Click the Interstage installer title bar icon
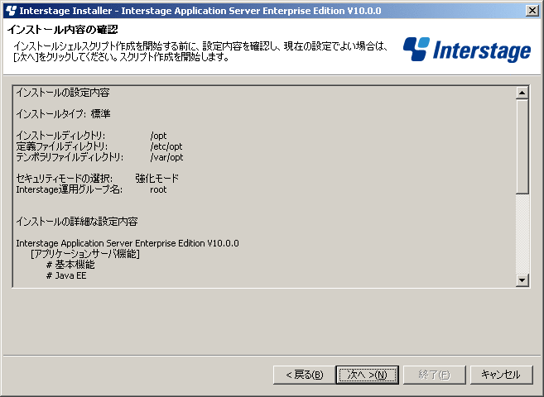The image size is (544, 397). coord(11,11)
